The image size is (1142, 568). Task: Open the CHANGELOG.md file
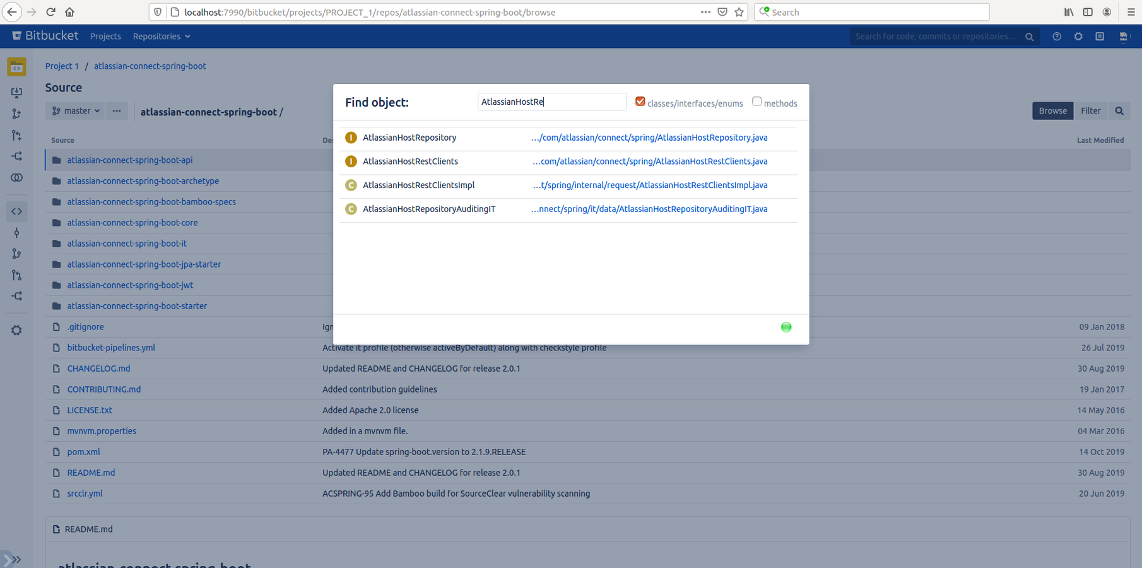pyautogui.click(x=98, y=369)
